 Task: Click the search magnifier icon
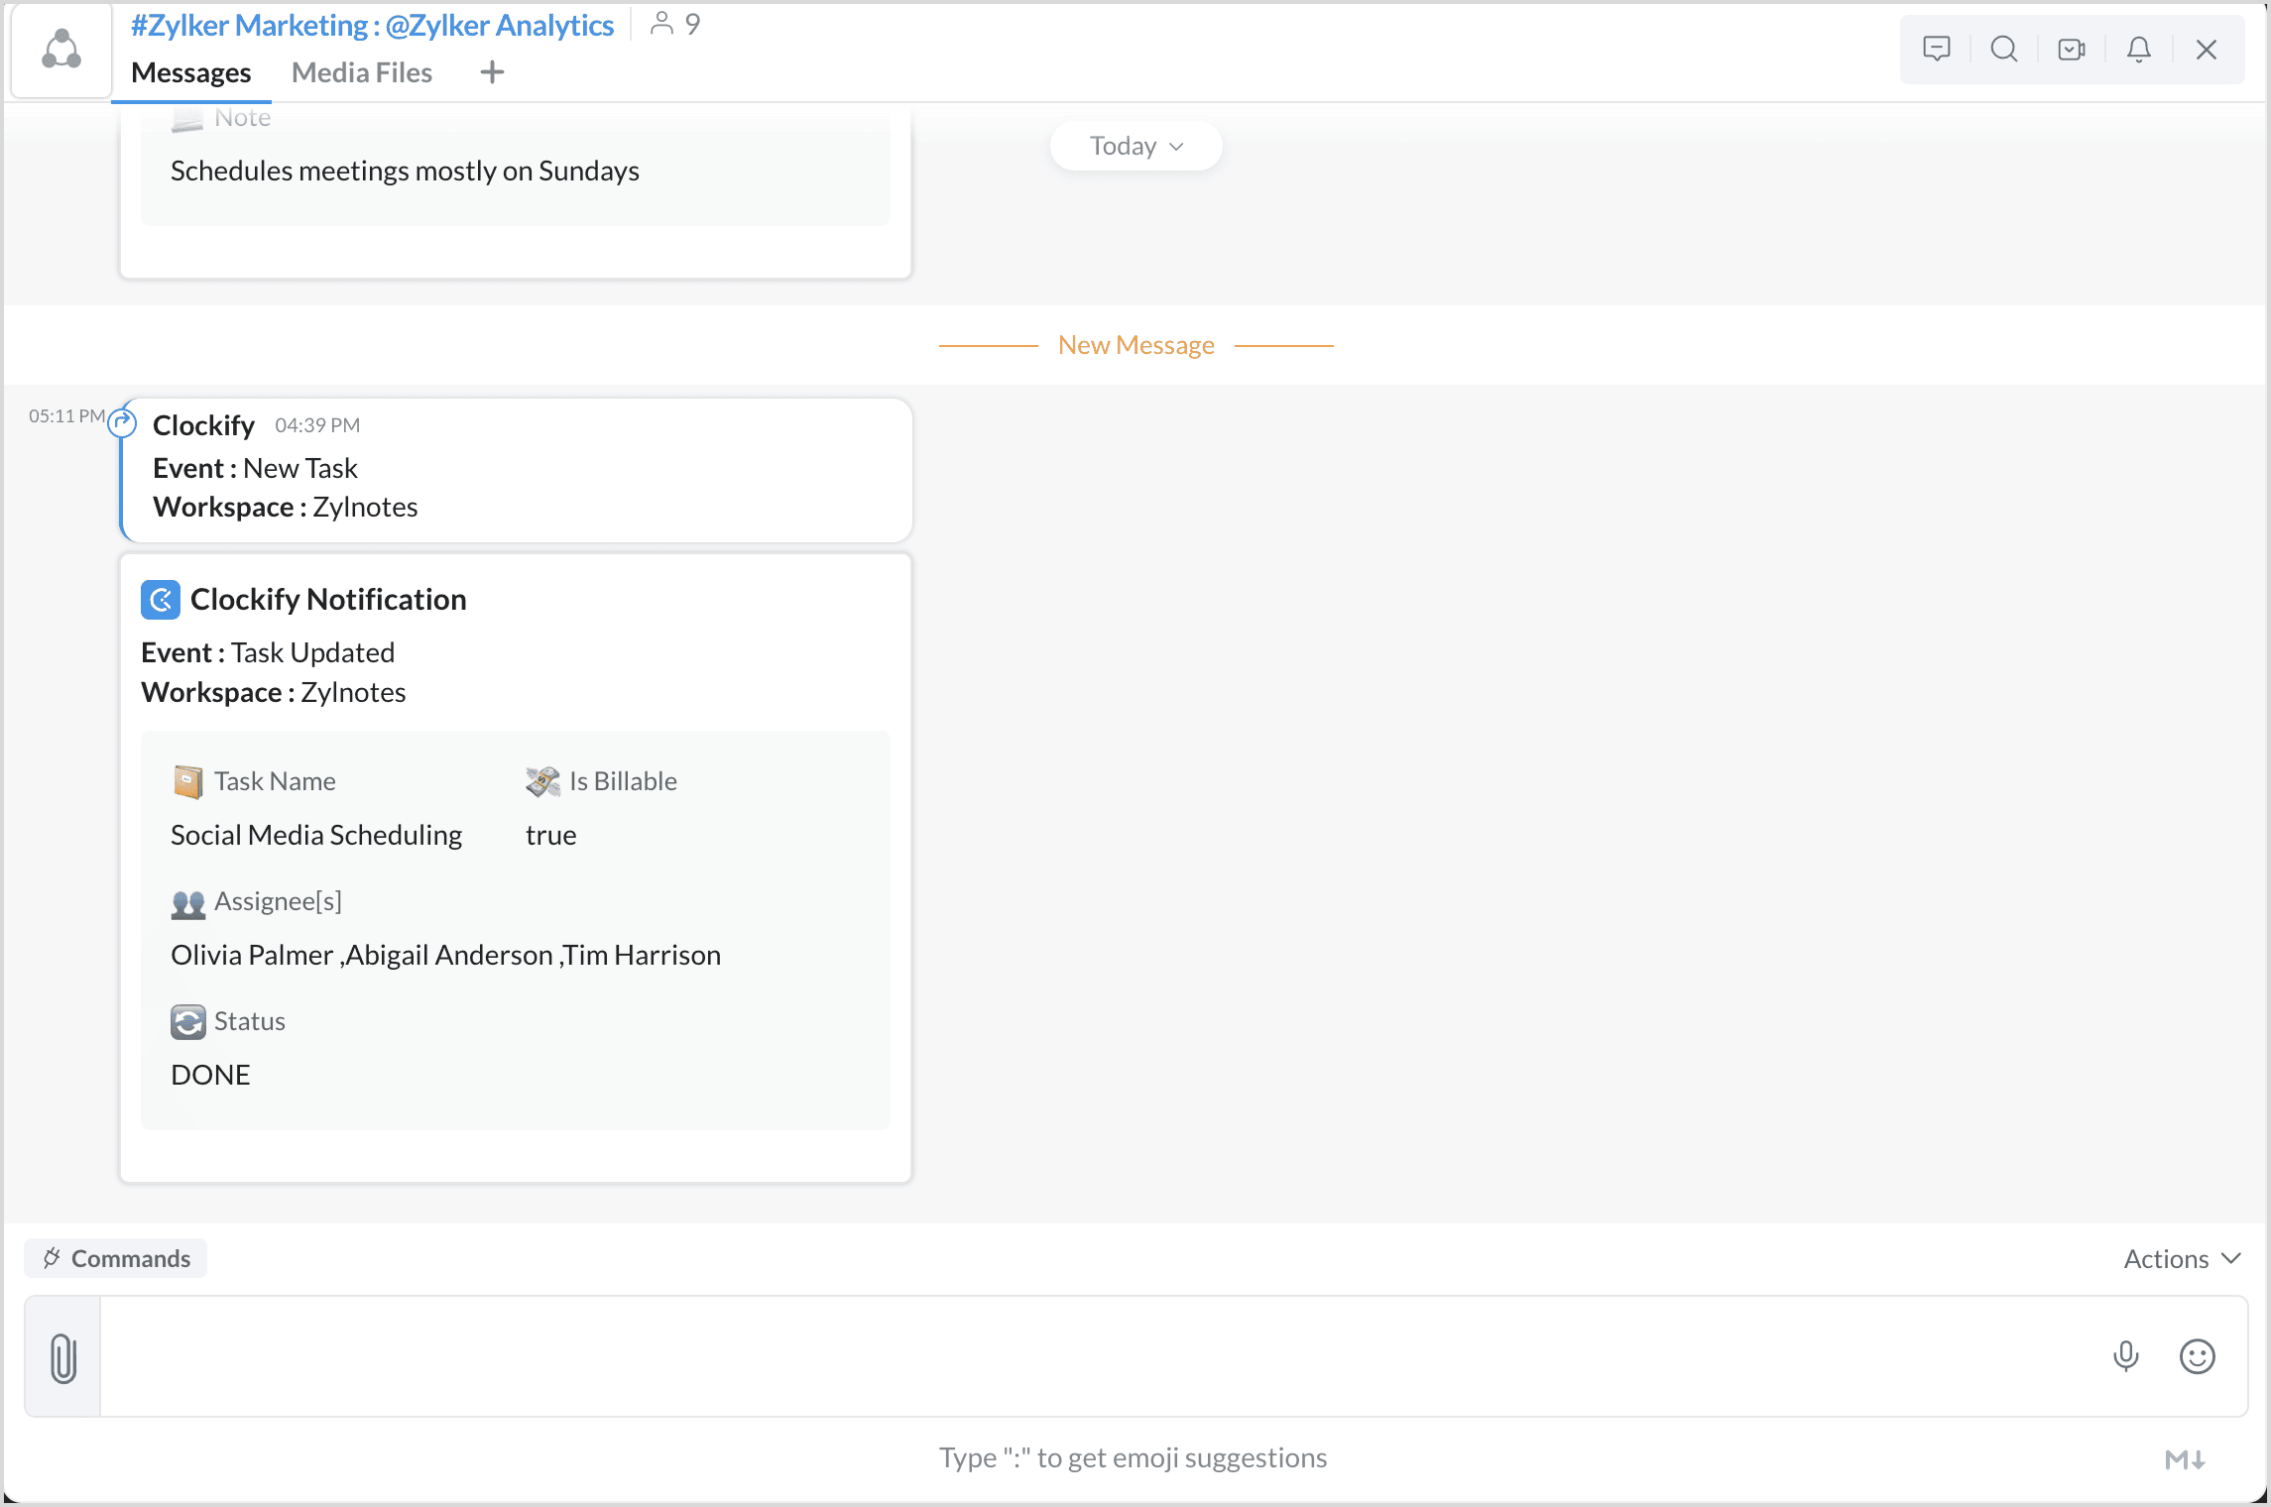[x=2003, y=49]
